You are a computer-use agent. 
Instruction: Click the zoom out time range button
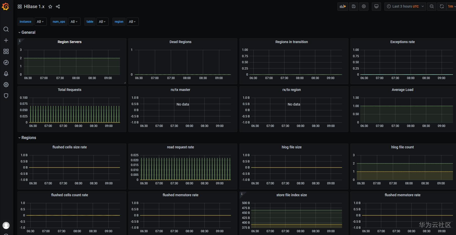click(432, 7)
